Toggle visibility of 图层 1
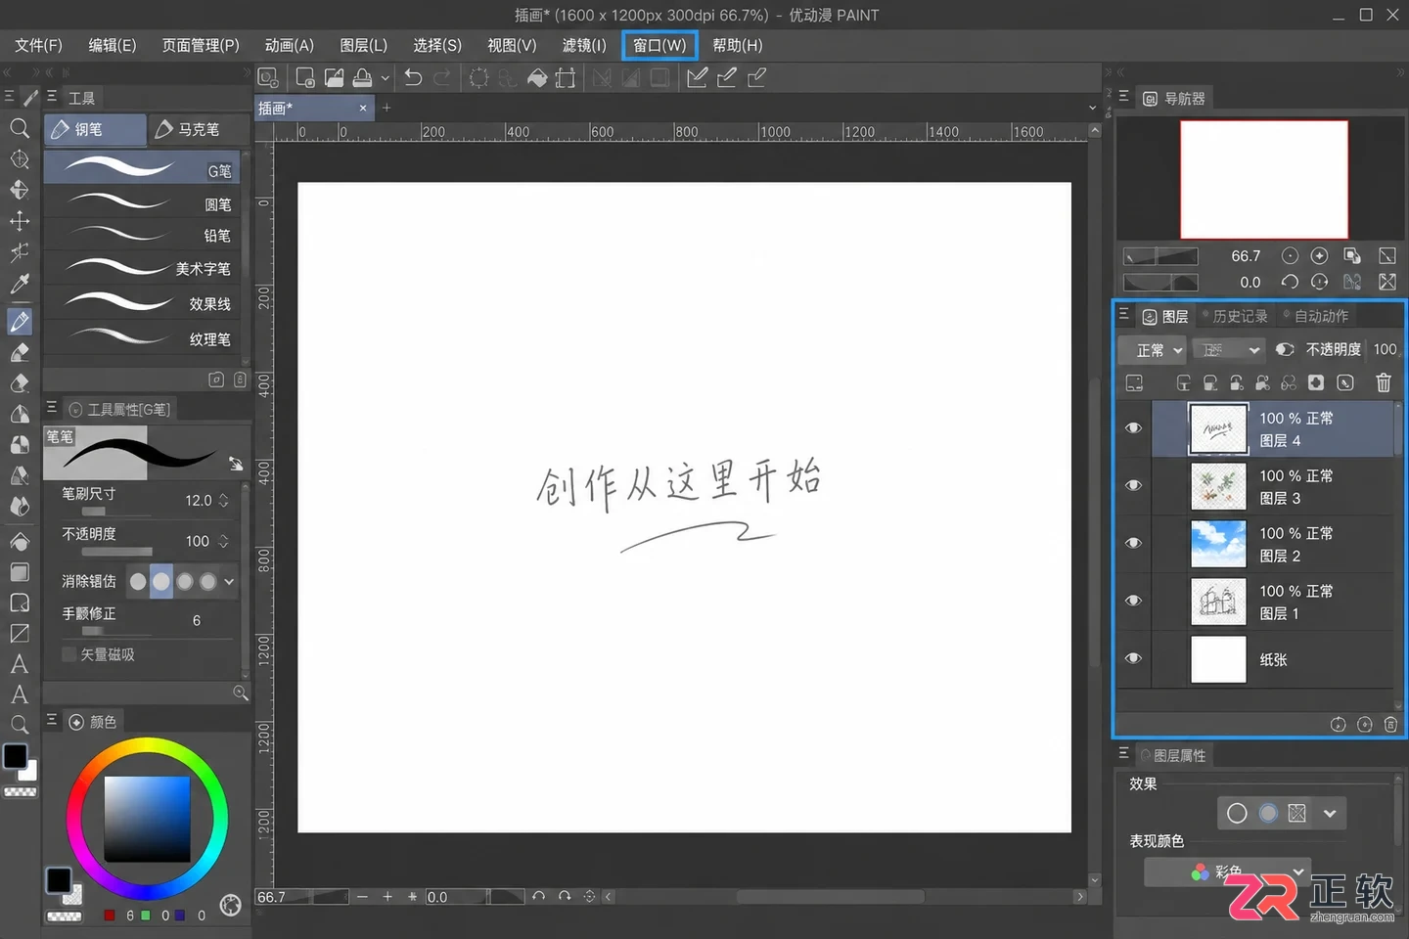 tap(1133, 601)
